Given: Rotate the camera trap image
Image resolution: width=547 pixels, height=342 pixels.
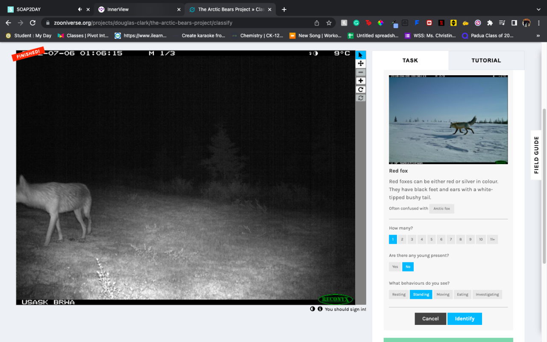Looking at the screenshot, I should [x=361, y=89].
